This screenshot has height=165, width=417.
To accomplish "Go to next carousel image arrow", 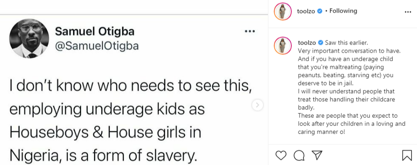I will tap(258, 105).
